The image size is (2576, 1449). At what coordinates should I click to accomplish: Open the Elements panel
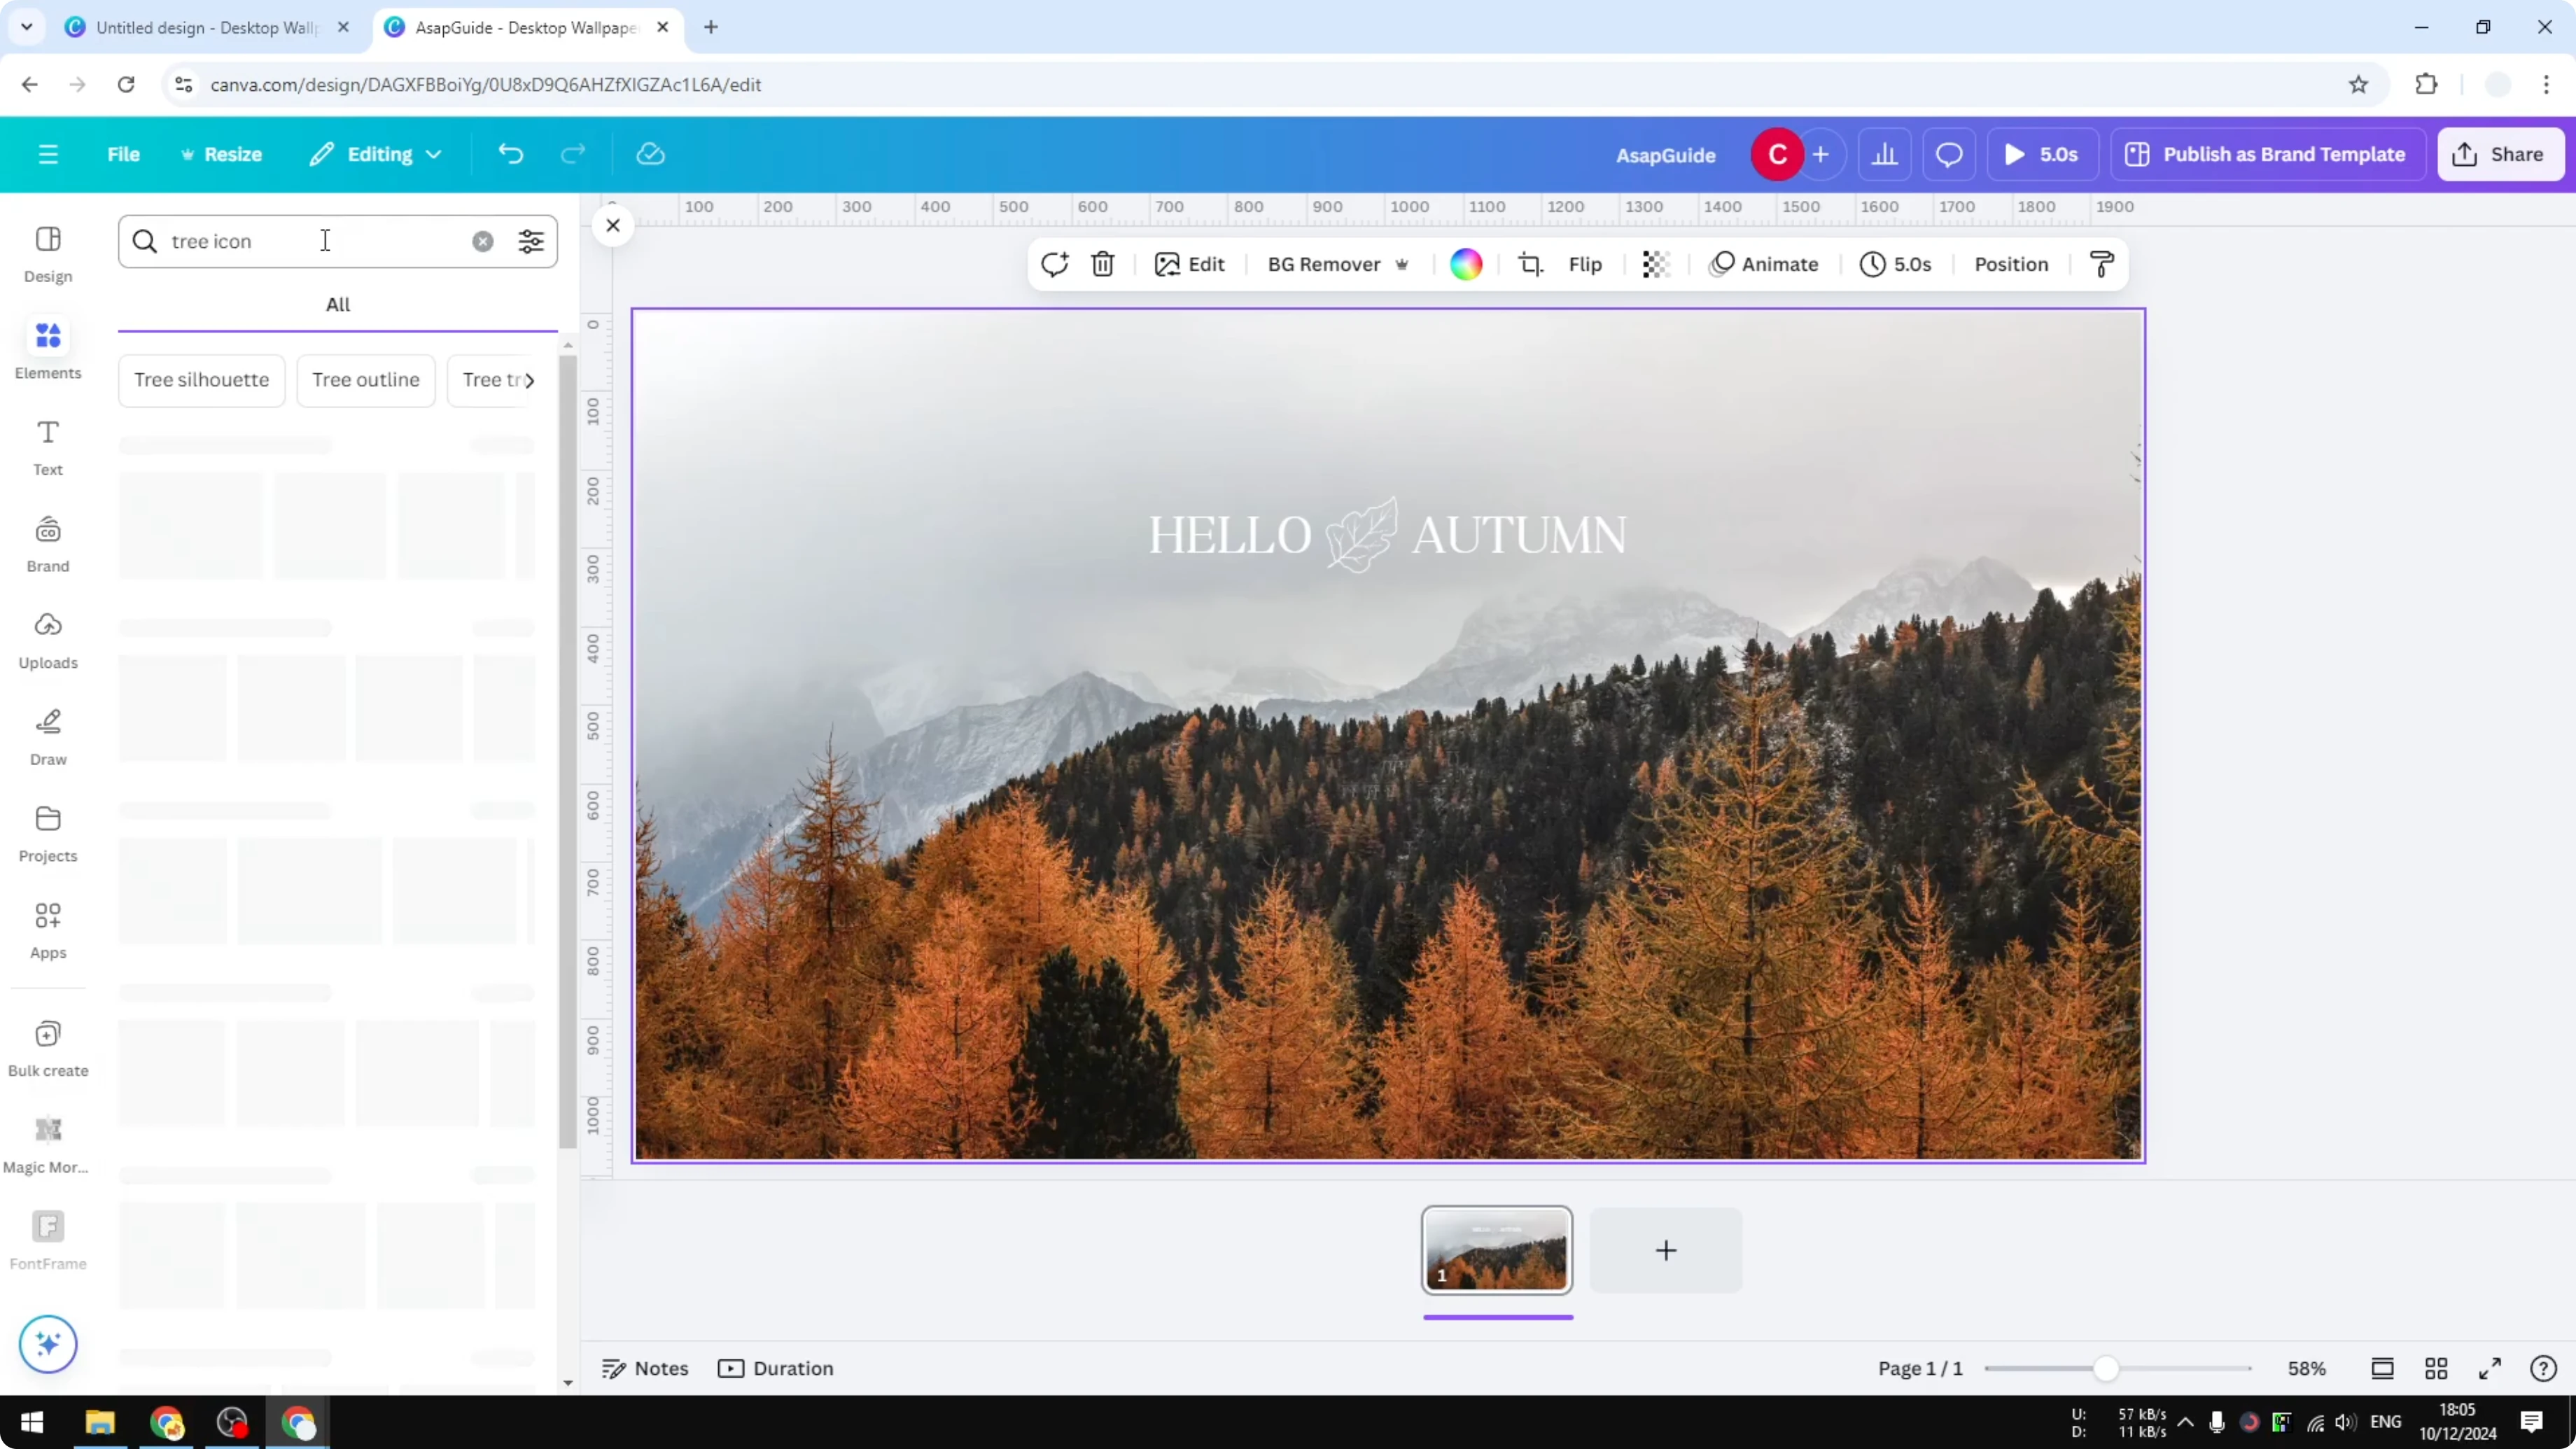pos(47,349)
